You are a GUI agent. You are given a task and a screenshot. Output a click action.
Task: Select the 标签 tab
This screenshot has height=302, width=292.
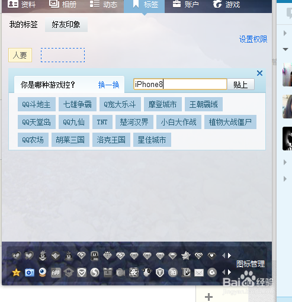(x=145, y=6)
